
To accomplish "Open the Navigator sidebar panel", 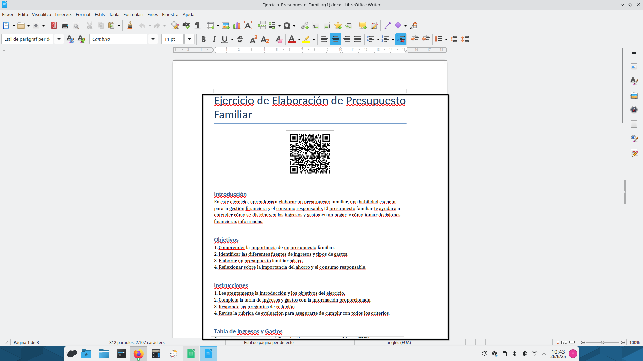I will (x=634, y=110).
